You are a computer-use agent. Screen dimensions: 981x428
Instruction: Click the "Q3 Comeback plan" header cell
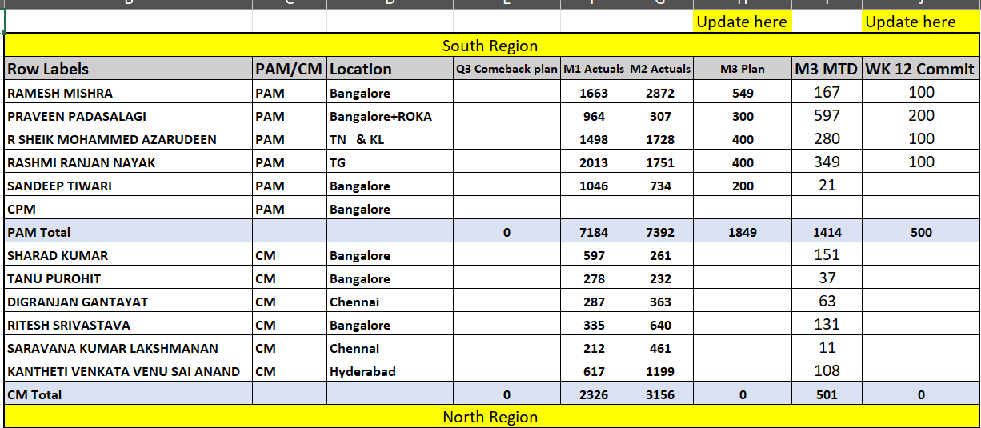pyautogui.click(x=507, y=70)
